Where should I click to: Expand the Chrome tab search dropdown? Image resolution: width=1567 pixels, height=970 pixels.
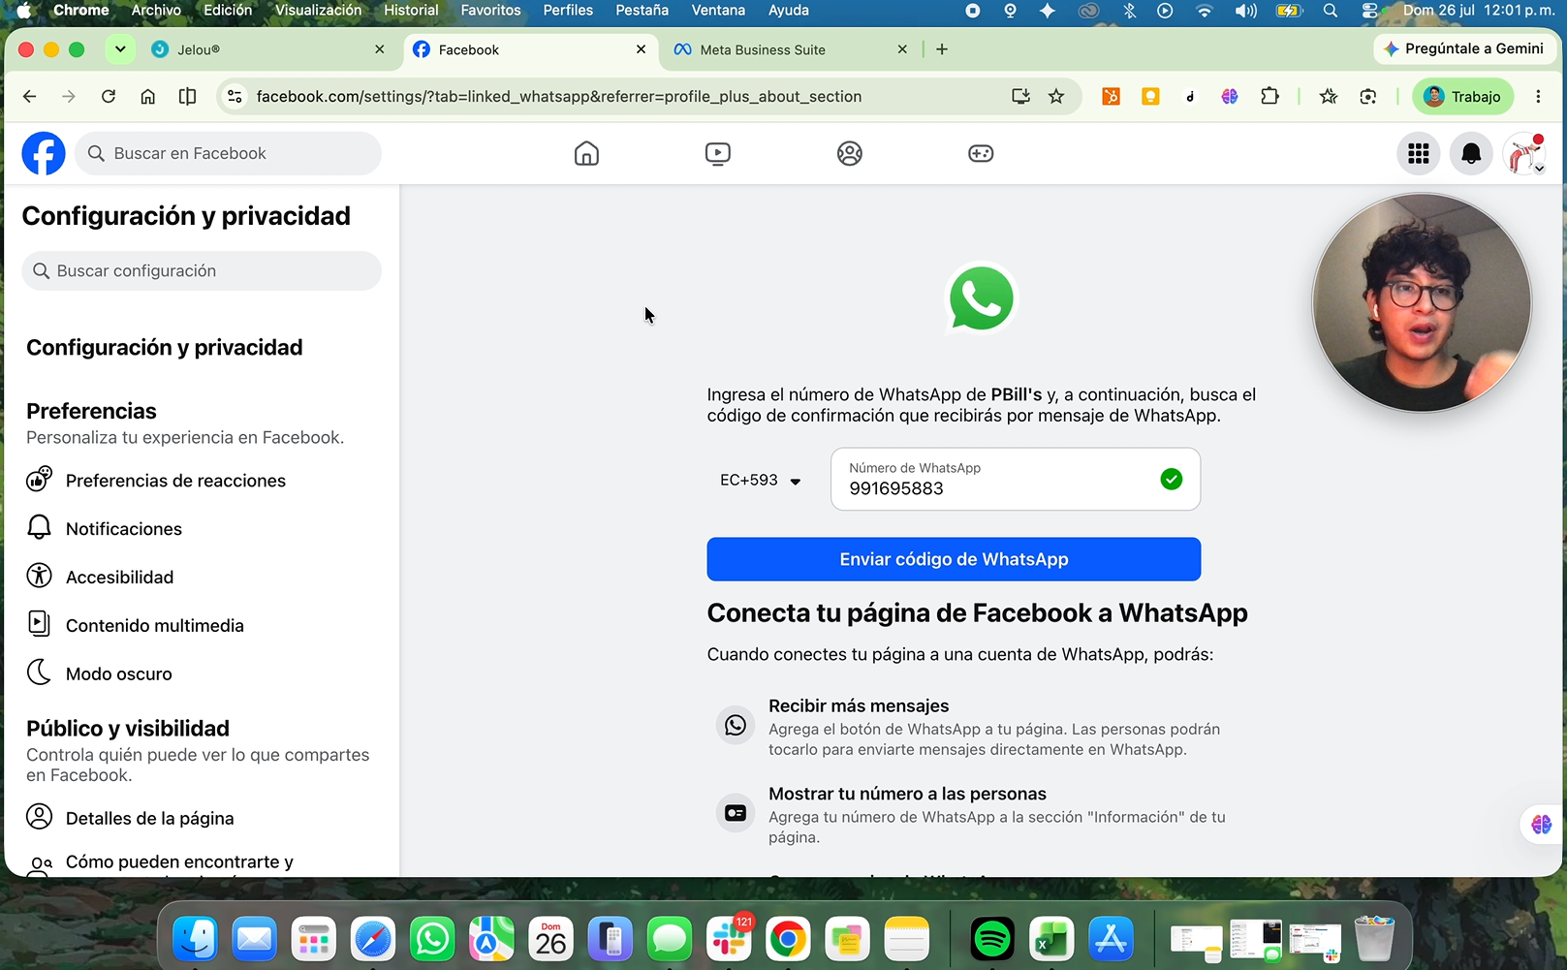tap(120, 48)
